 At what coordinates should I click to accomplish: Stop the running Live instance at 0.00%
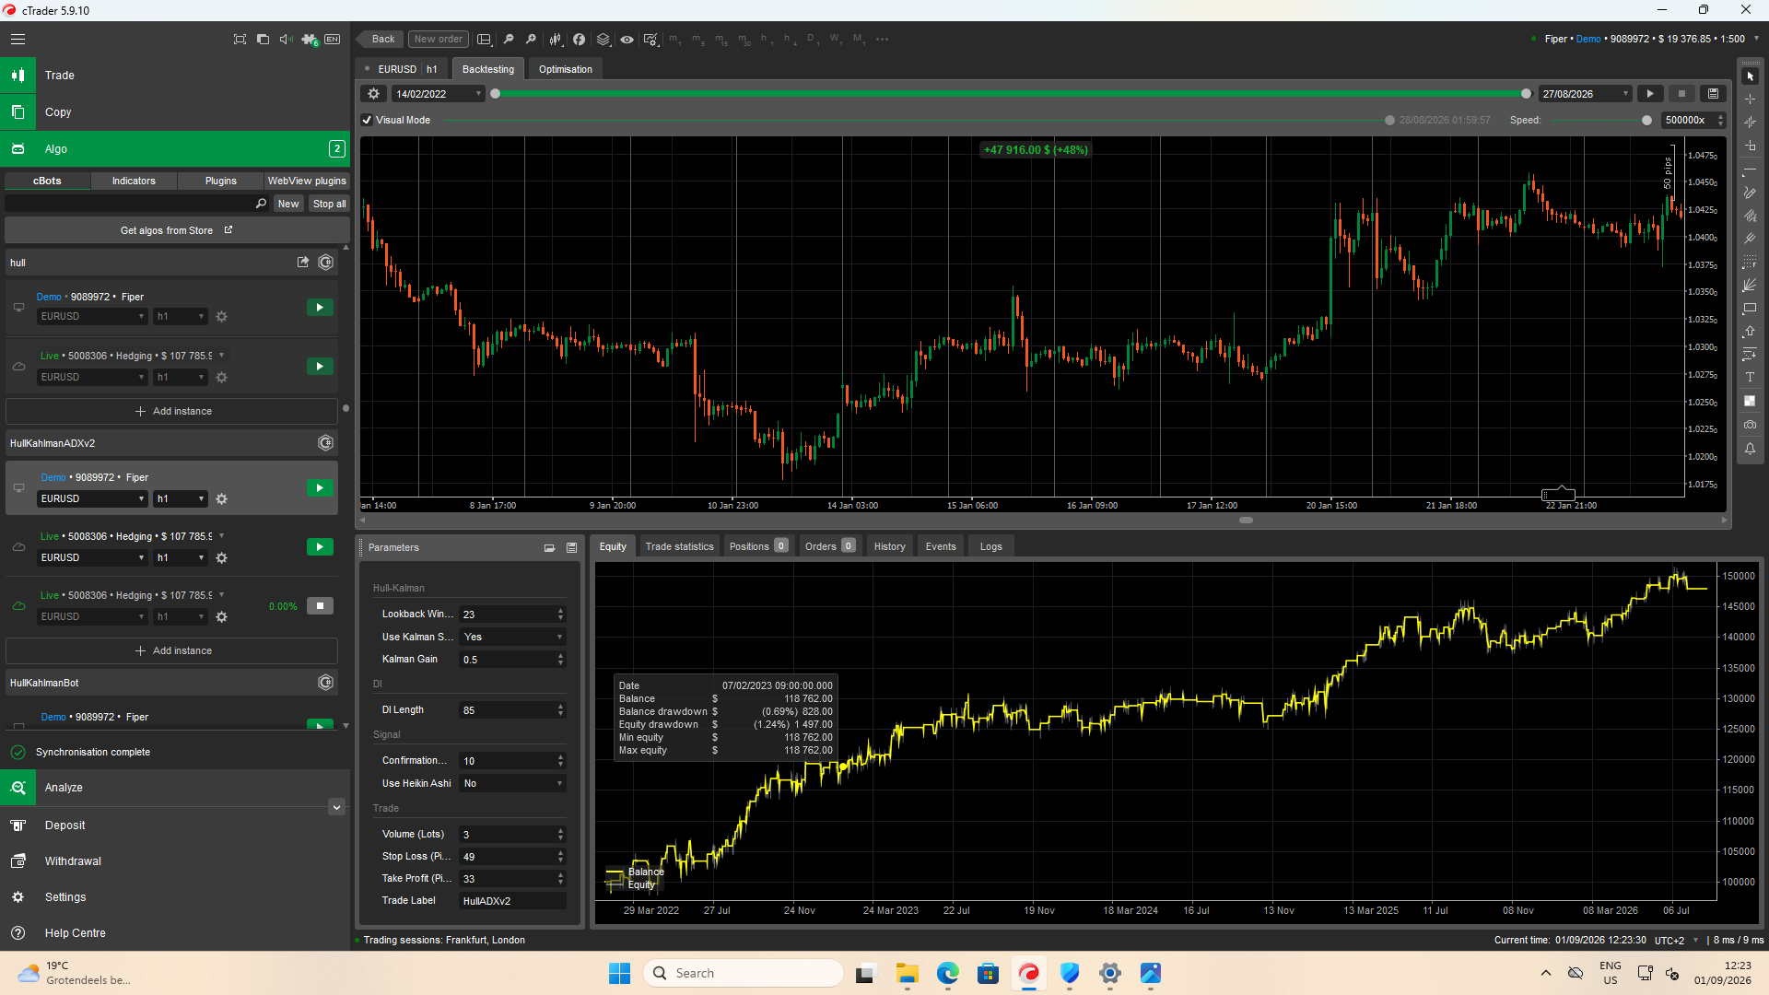(320, 606)
